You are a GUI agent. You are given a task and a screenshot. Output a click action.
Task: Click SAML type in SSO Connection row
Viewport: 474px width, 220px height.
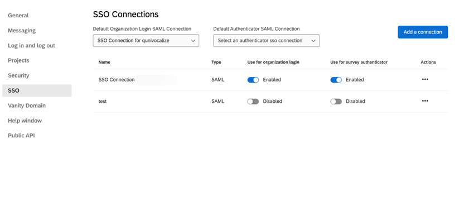pyautogui.click(x=218, y=80)
